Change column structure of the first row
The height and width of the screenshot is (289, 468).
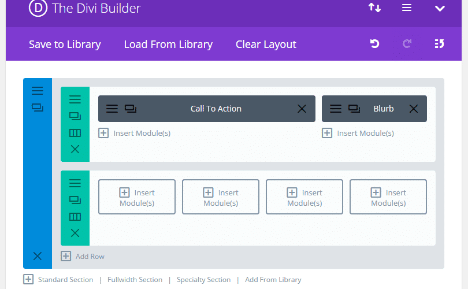tap(75, 133)
